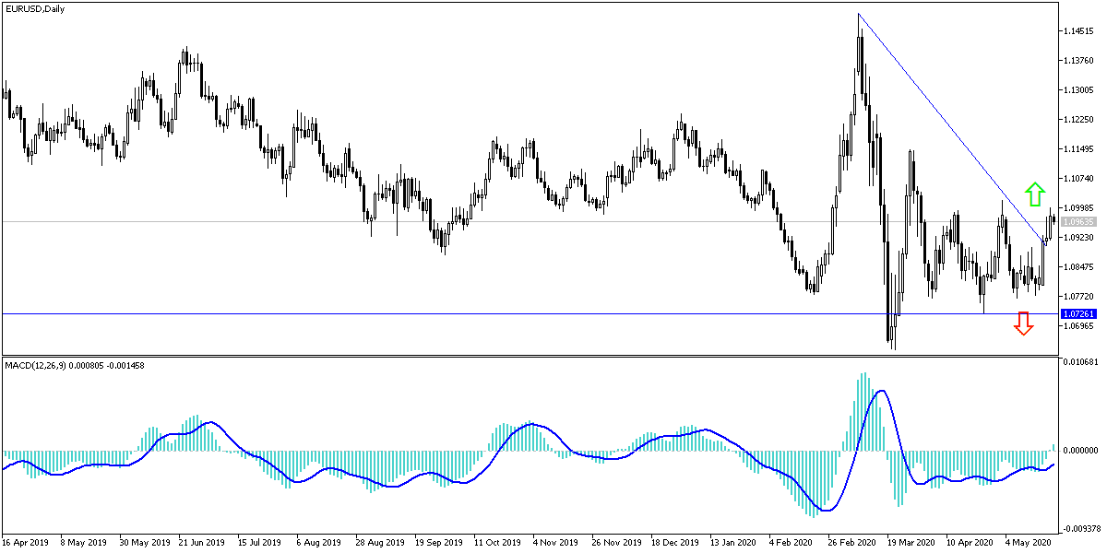Click the gray 1.09635 current price tag
This screenshot has width=1107, height=553.
point(1080,221)
